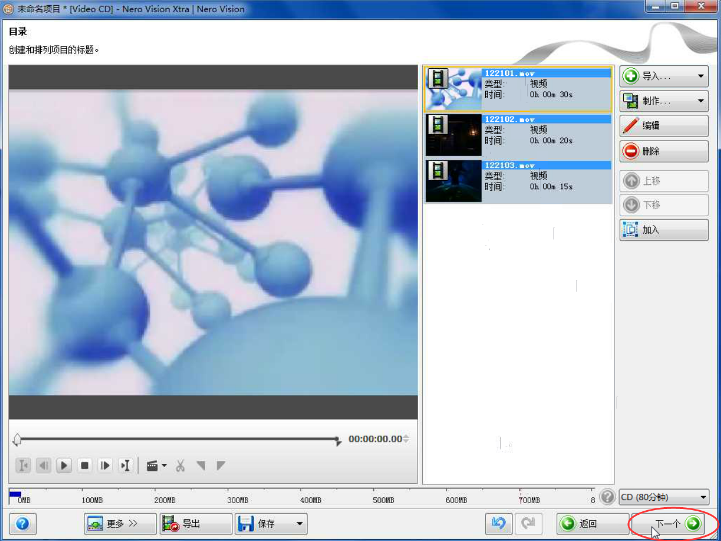Click the disc capacity help icon

(607, 497)
